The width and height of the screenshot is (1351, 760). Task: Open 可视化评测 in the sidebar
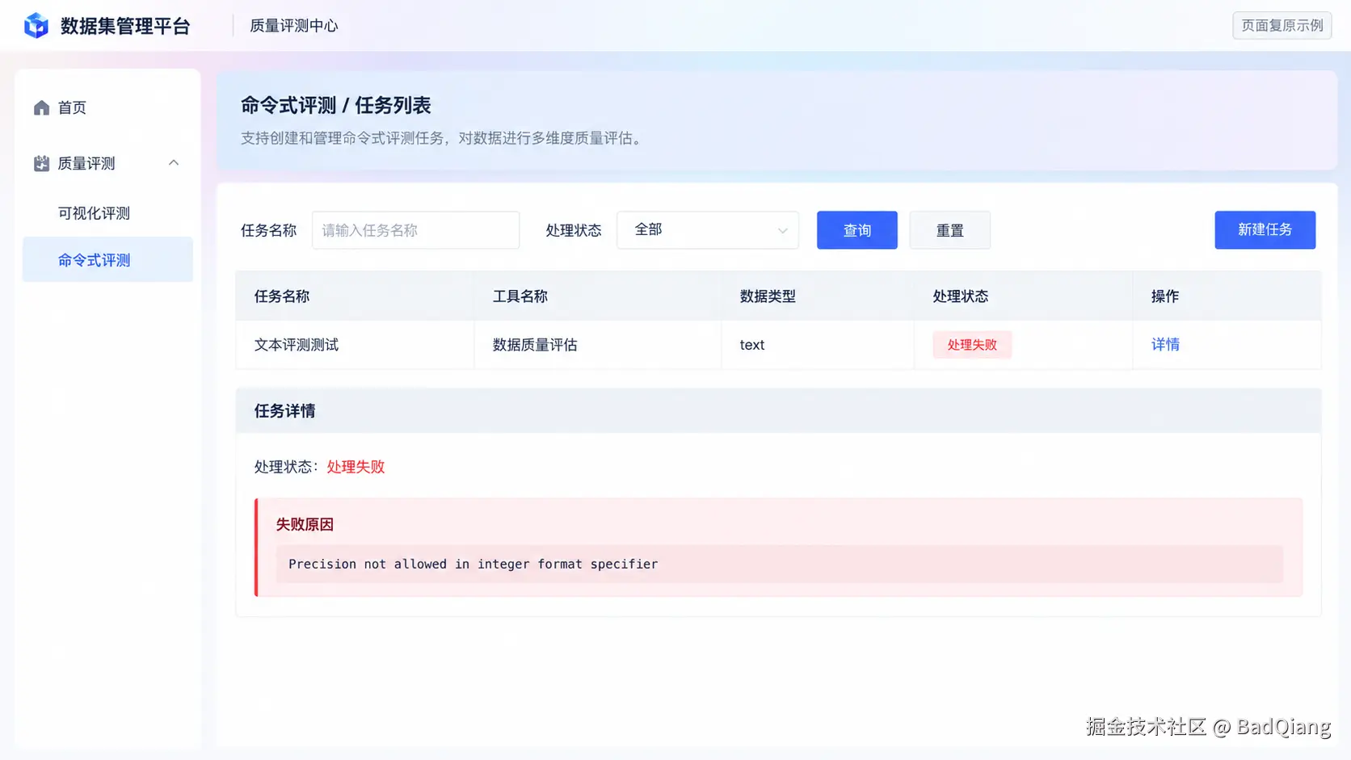tap(94, 213)
